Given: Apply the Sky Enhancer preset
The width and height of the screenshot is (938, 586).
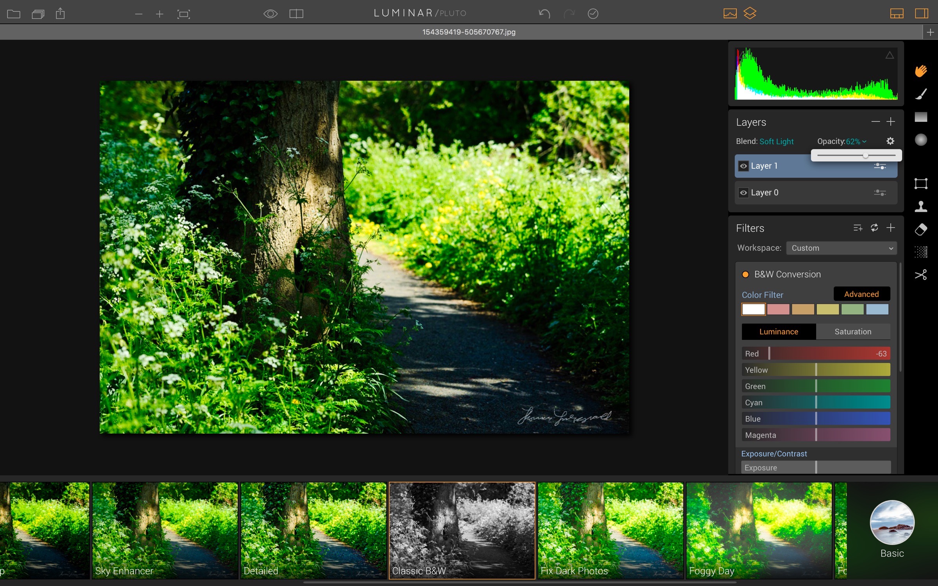Looking at the screenshot, I should point(165,531).
